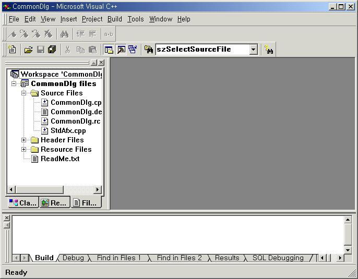The width and height of the screenshot is (358, 279).
Task: Select the Resource Files folder label
Action: coord(66,150)
